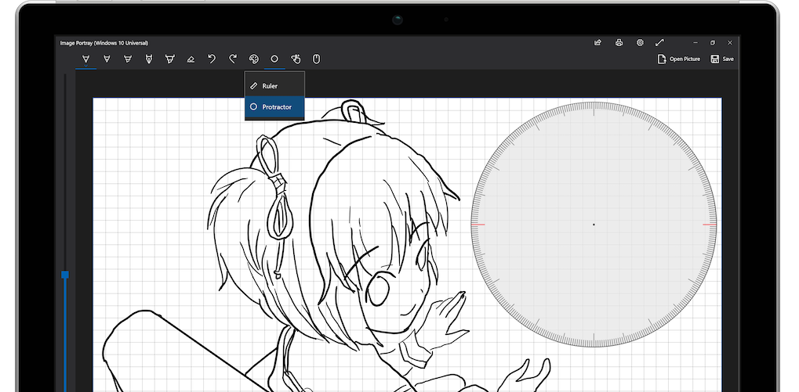Image resolution: width=799 pixels, height=392 pixels.
Task: Open the color palette picker
Action: point(253,59)
